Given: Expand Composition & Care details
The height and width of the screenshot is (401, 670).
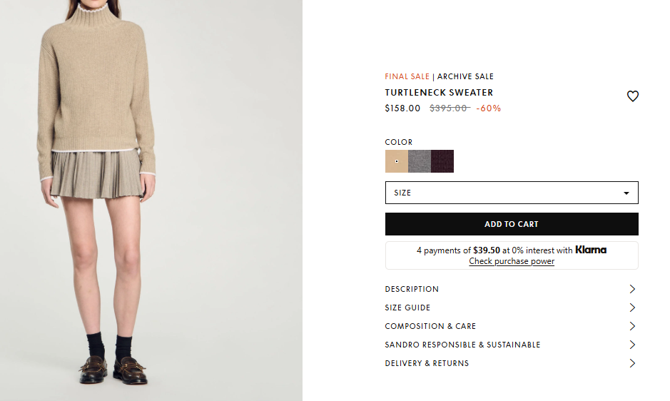Looking at the screenshot, I should pos(512,326).
